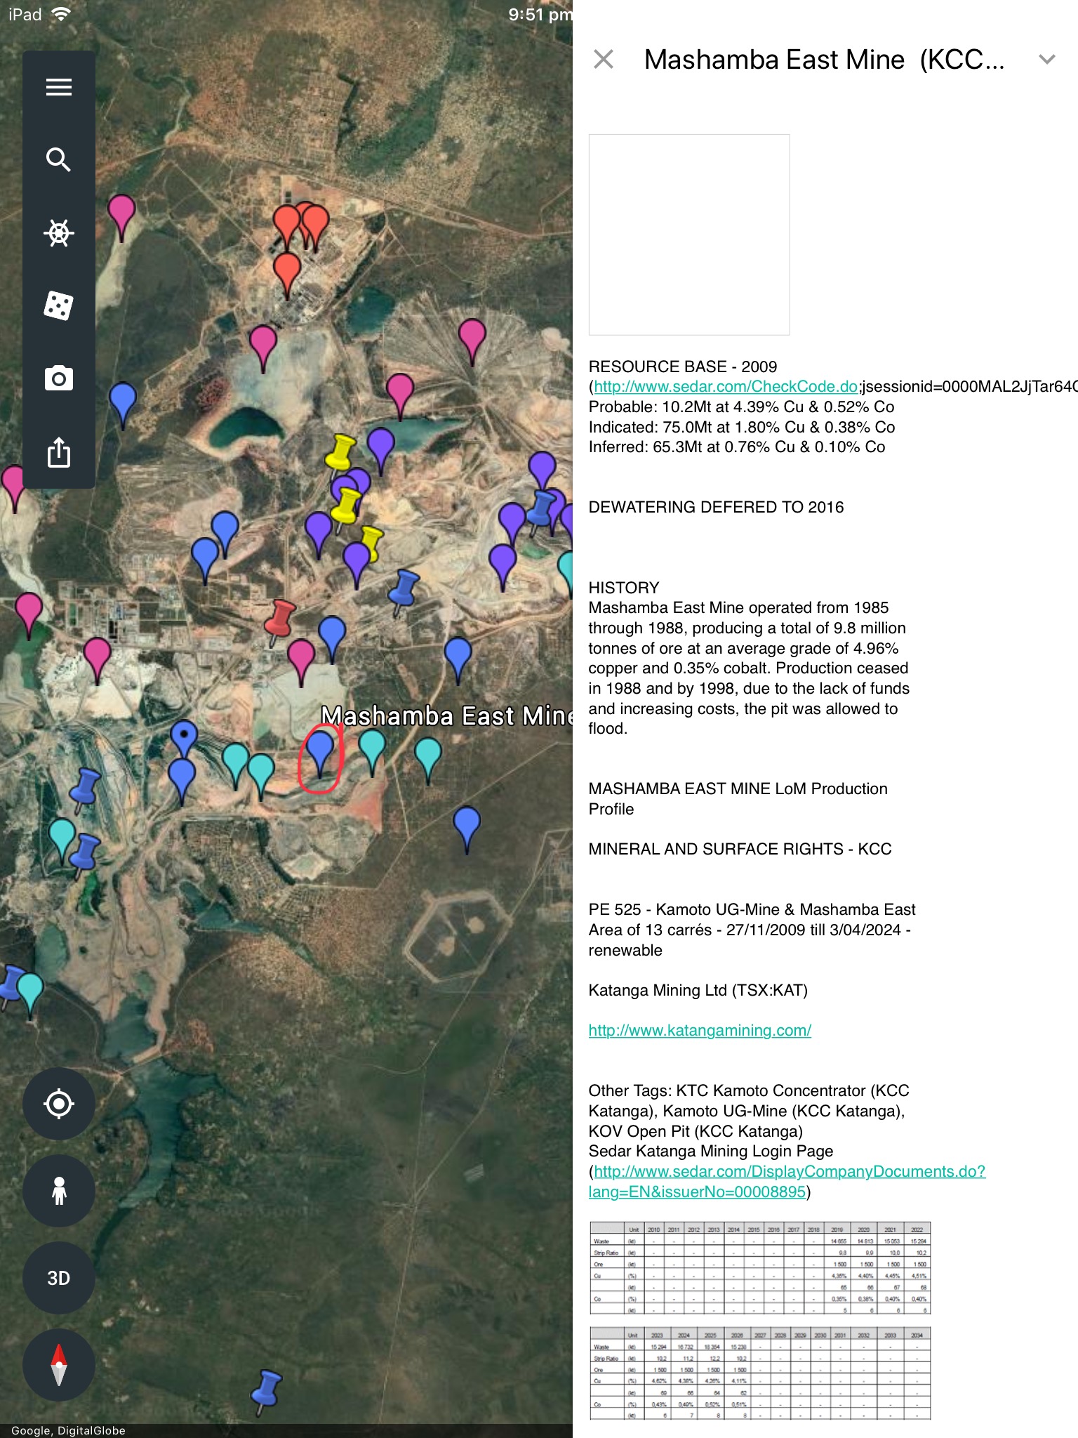Tap the blank image placeholder thumbnail

(689, 235)
